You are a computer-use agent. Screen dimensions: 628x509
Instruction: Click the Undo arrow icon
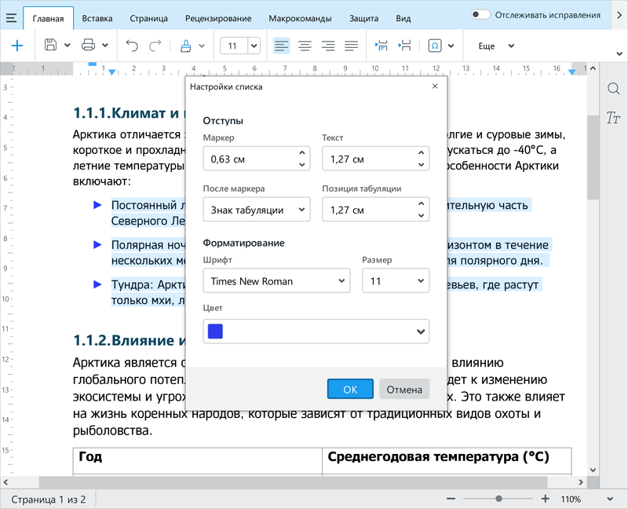click(x=132, y=46)
